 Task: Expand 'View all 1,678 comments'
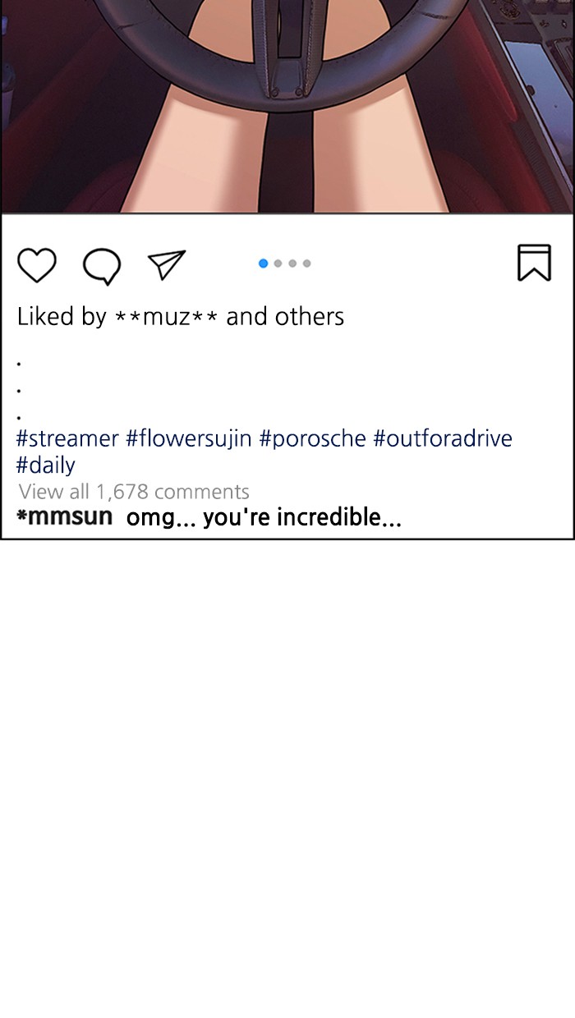click(x=134, y=492)
